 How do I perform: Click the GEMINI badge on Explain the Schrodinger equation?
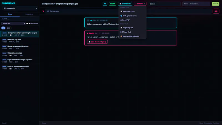coord(4,60)
